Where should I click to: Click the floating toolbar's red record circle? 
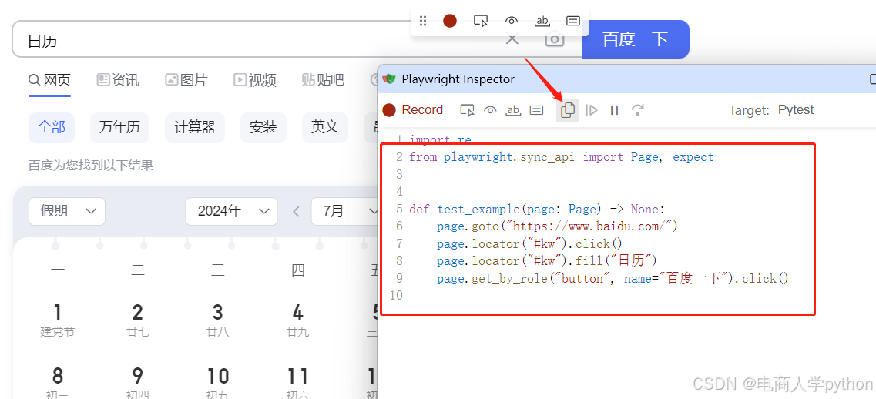click(x=450, y=22)
